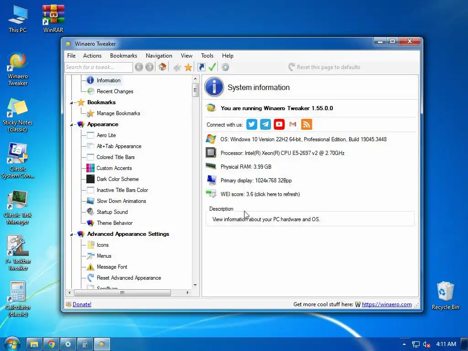Collapse the Bookmarks tree category
468x351 pixels.
pyautogui.click(x=72, y=103)
